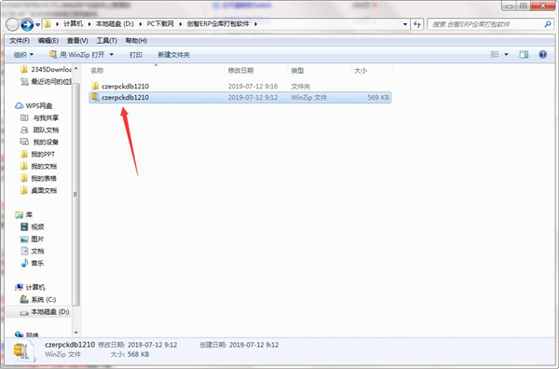Open the 组织 dropdown

point(23,55)
